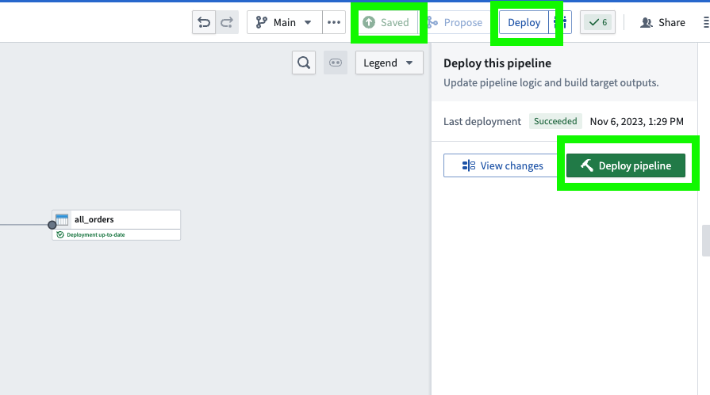
Task: Open the Main branch dropdown
Action: pos(285,22)
